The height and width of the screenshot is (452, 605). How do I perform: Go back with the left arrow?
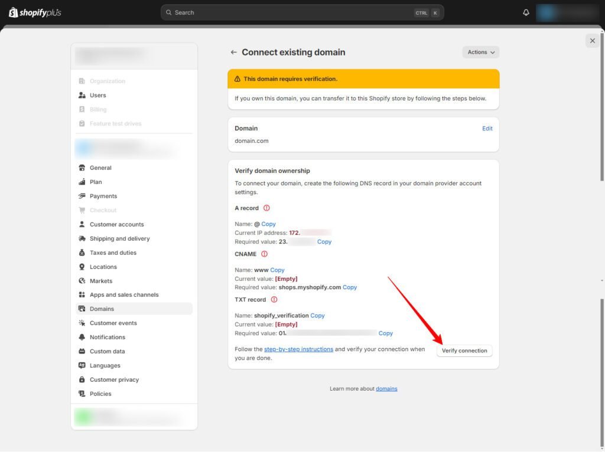point(233,52)
